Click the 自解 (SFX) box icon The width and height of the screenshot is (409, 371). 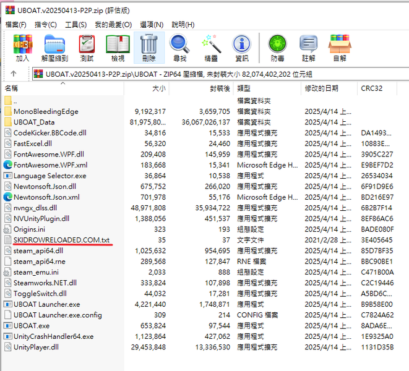340,45
